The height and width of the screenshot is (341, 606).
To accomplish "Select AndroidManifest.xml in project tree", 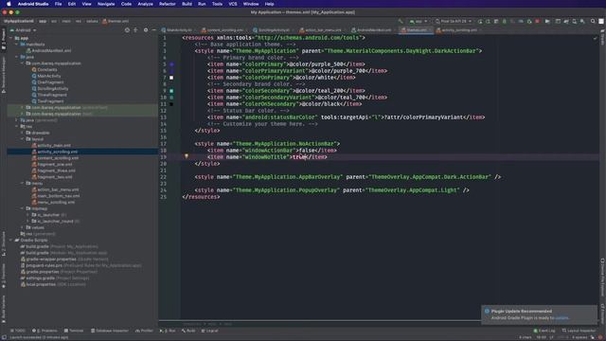I will point(48,50).
